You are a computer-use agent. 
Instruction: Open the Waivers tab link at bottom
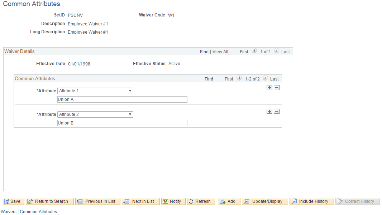point(9,211)
